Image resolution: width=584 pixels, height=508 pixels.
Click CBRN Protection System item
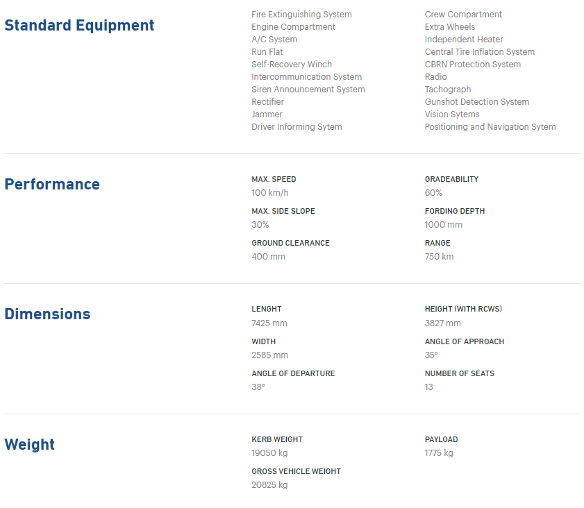(x=472, y=65)
